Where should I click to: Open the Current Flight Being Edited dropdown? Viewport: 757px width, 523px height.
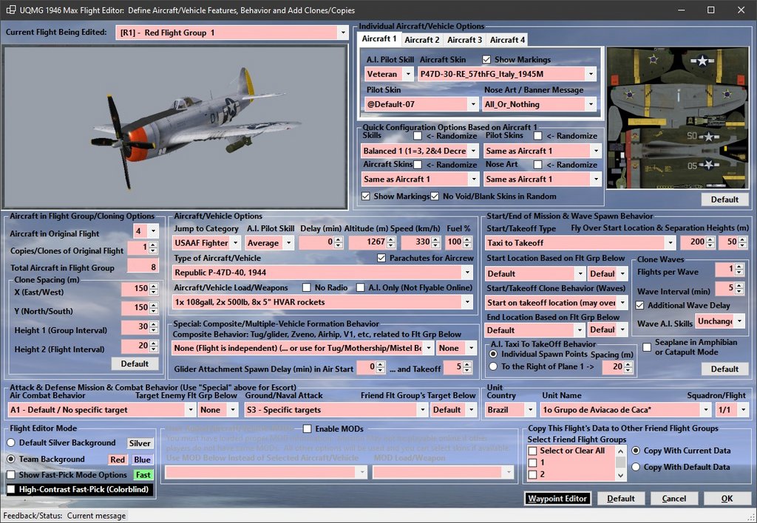coord(343,33)
